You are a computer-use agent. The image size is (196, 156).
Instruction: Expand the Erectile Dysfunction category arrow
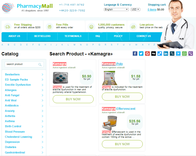(42, 85)
